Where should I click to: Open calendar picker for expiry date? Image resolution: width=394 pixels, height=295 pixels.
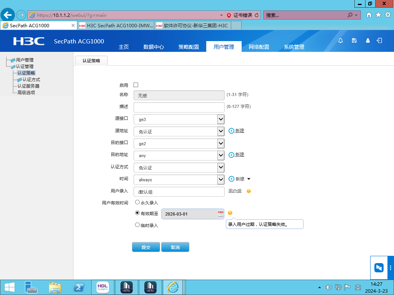(x=220, y=214)
